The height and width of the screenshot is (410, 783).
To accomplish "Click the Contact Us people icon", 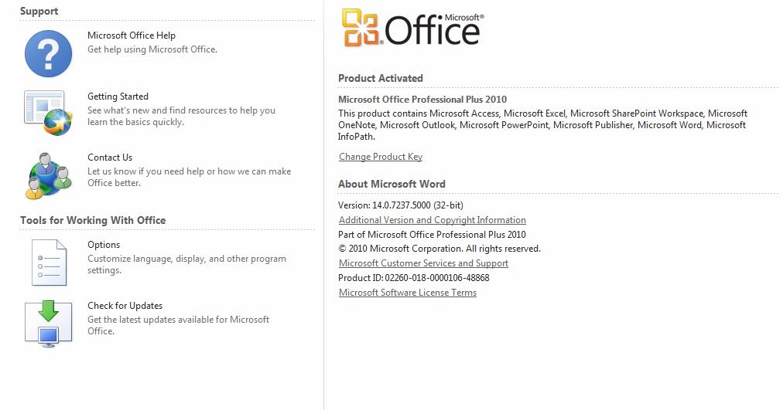I will coord(48,175).
